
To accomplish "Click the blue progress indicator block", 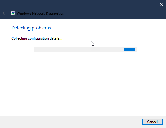I will tap(130, 49).
